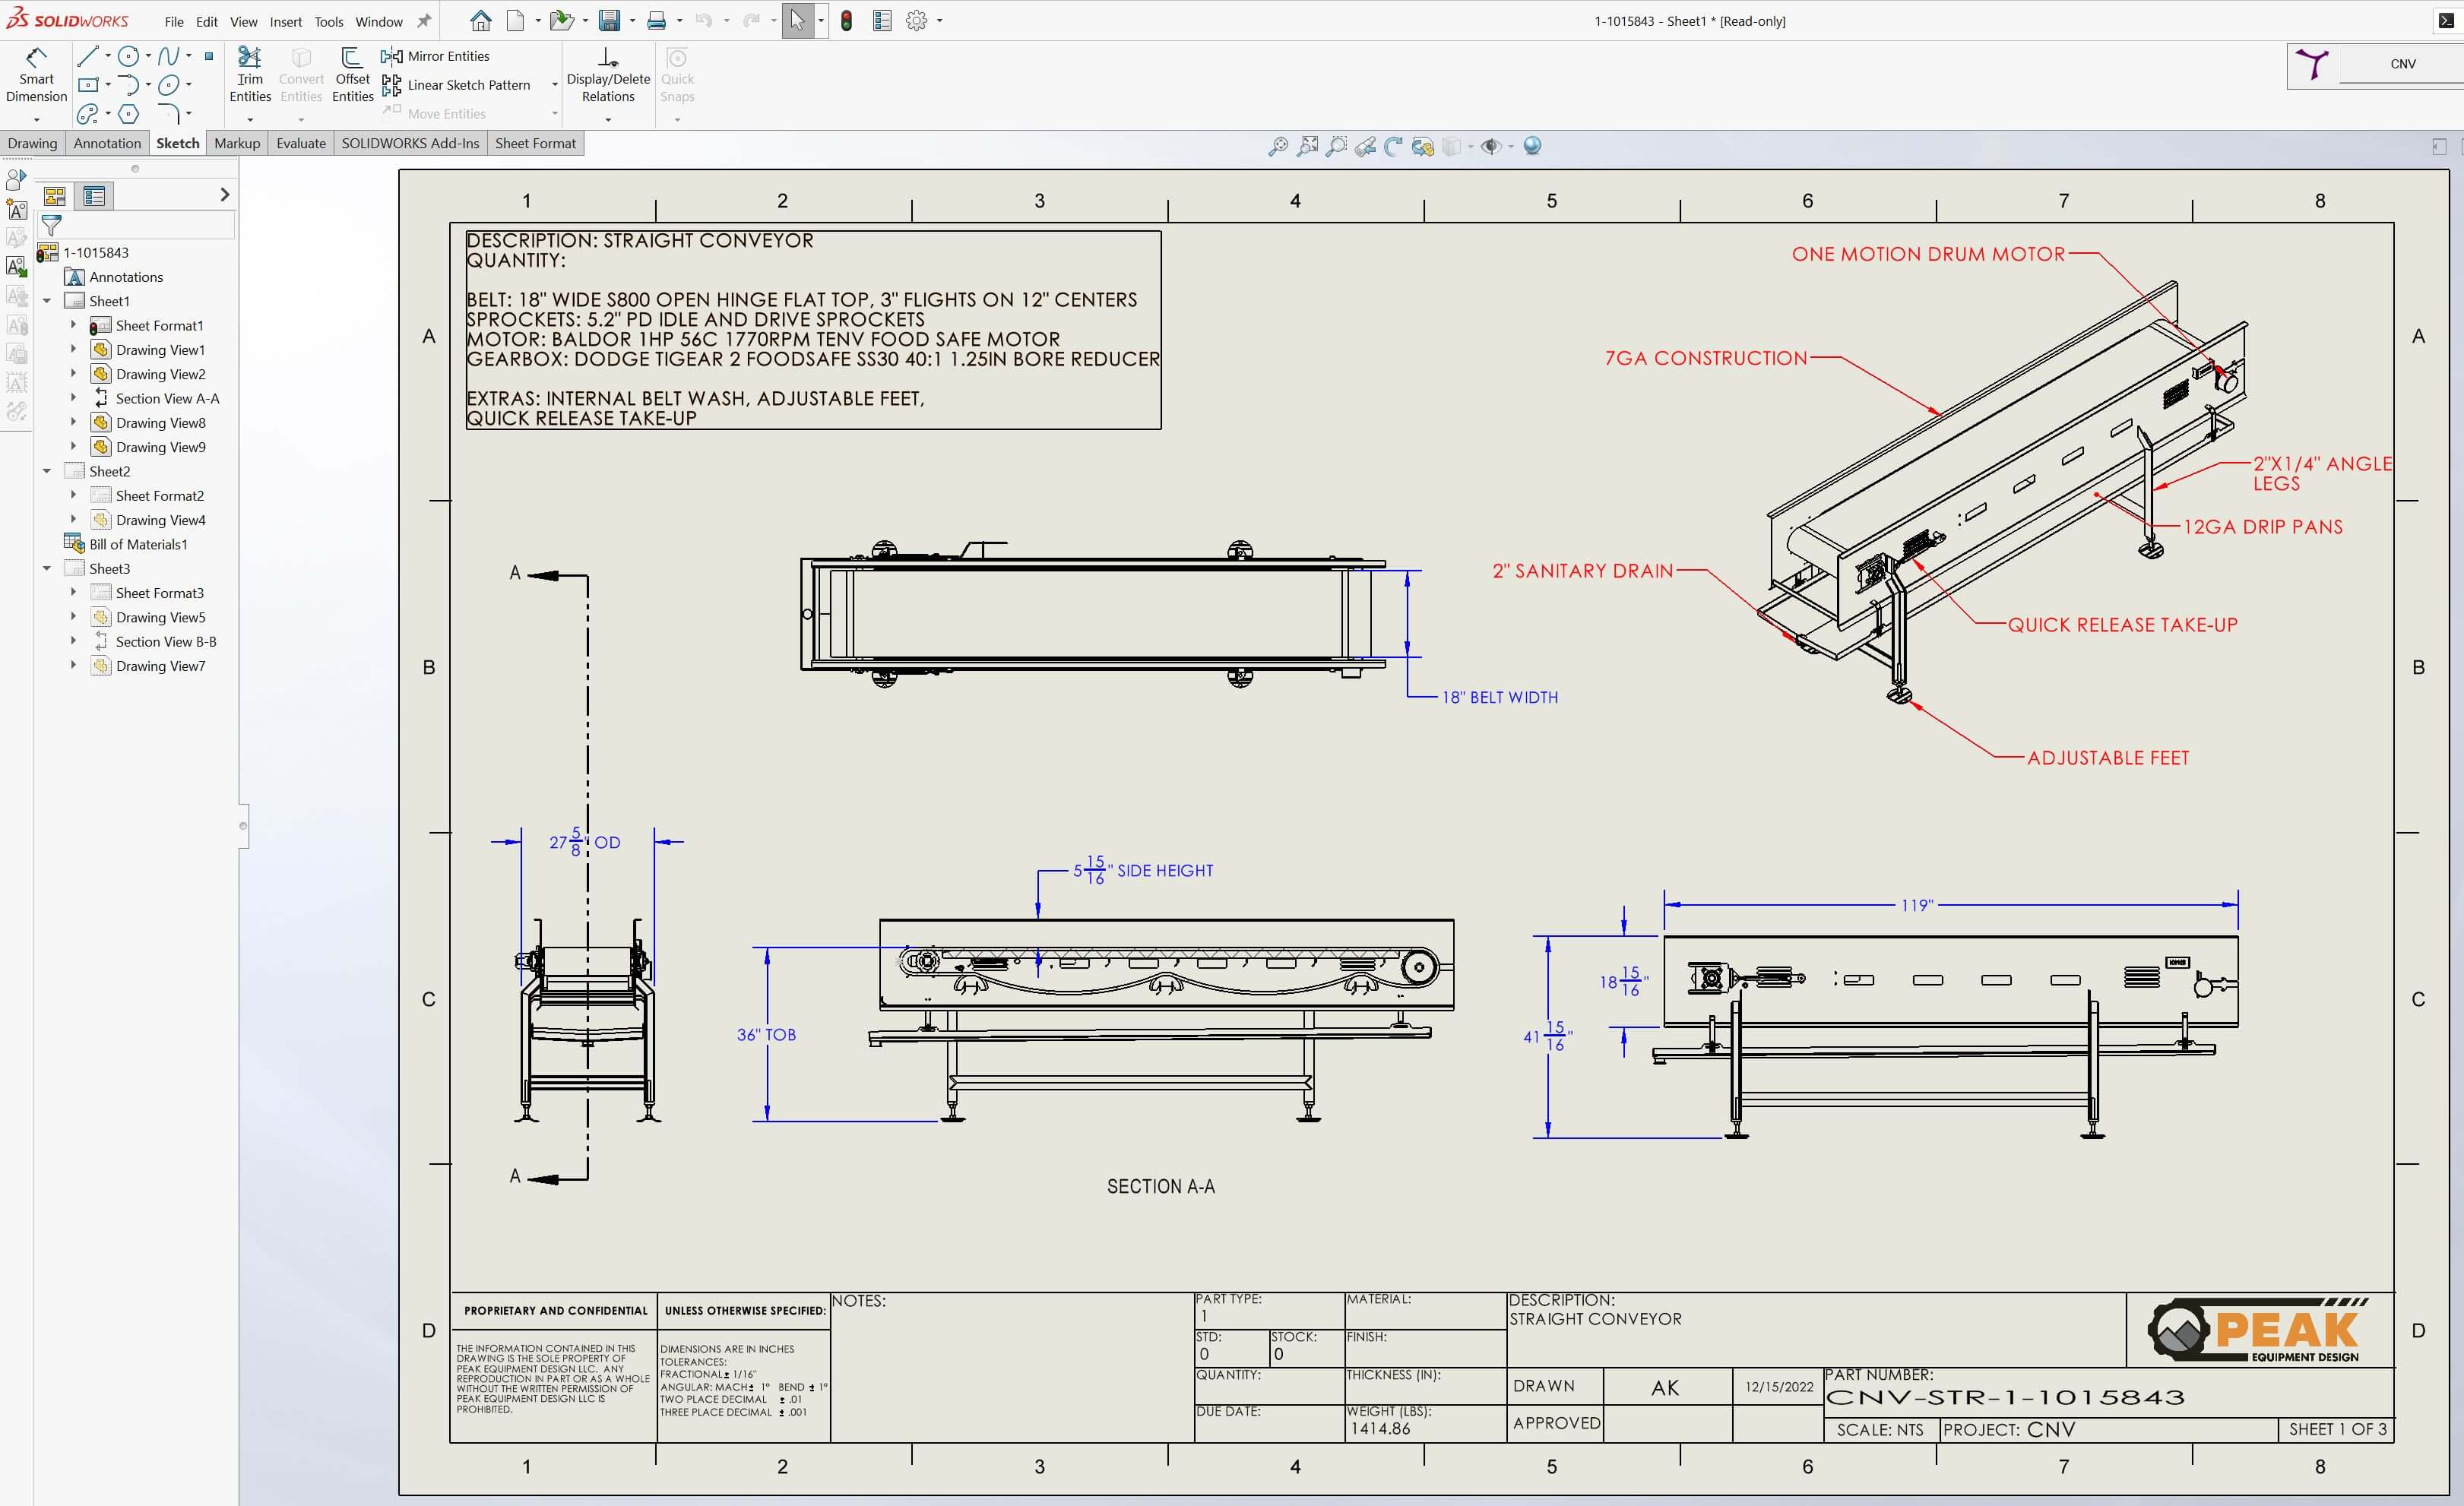Open the Annotation ribbon tab
The width and height of the screenshot is (2464, 1506).
(107, 143)
